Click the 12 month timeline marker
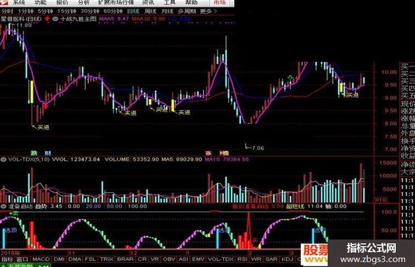 [134, 253]
